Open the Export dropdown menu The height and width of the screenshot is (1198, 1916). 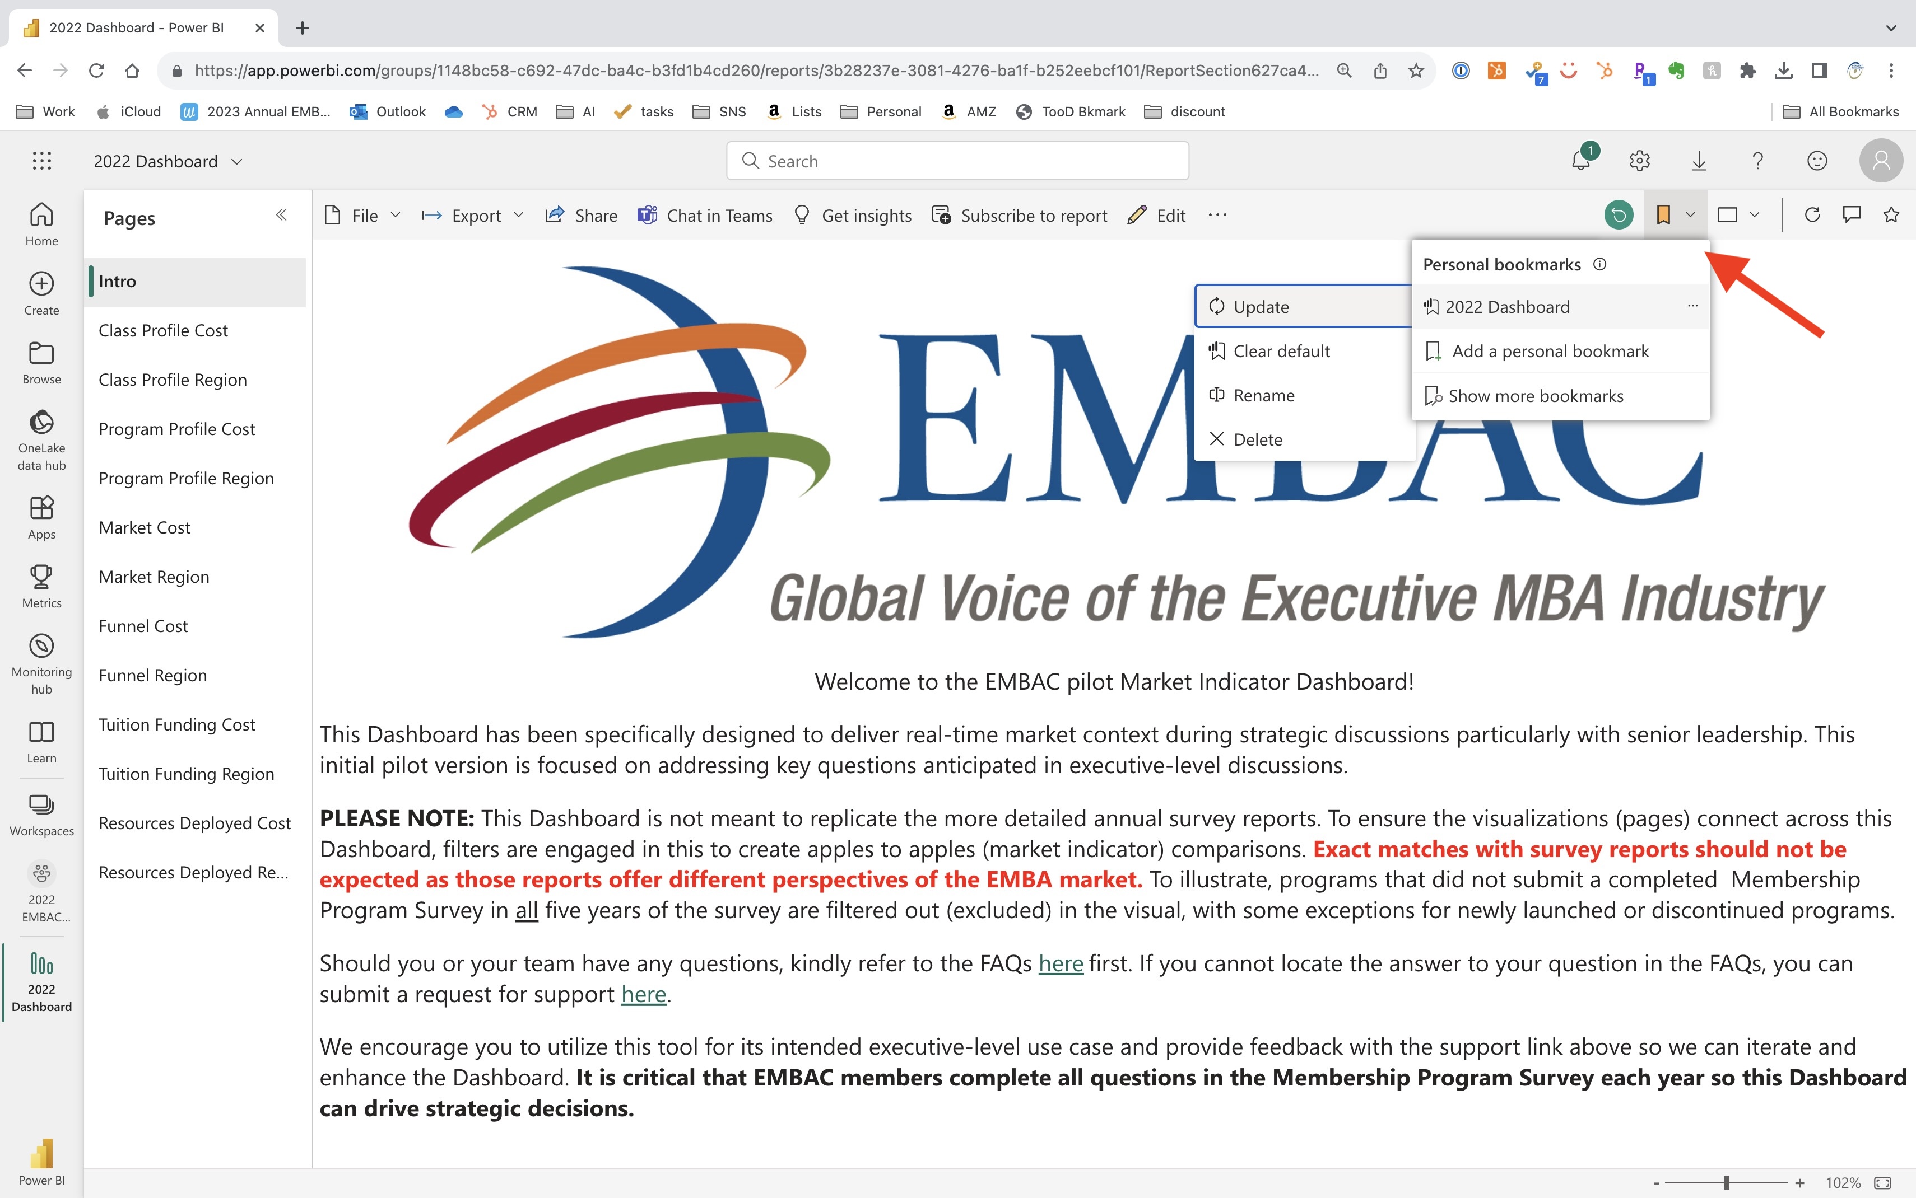pos(472,216)
